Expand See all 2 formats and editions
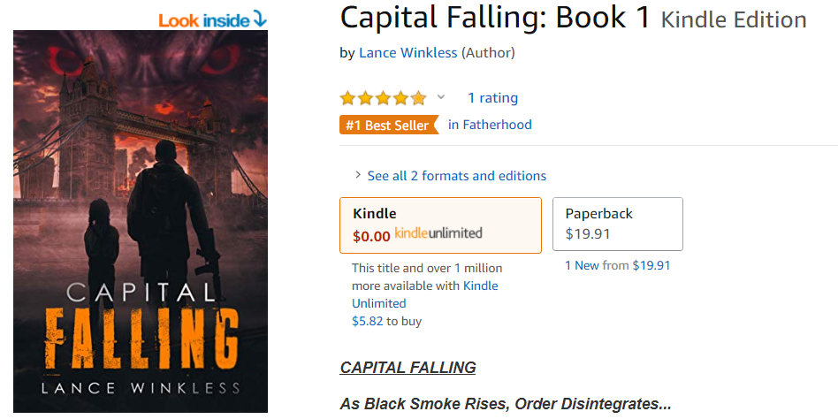The height and width of the screenshot is (419, 838). [457, 176]
